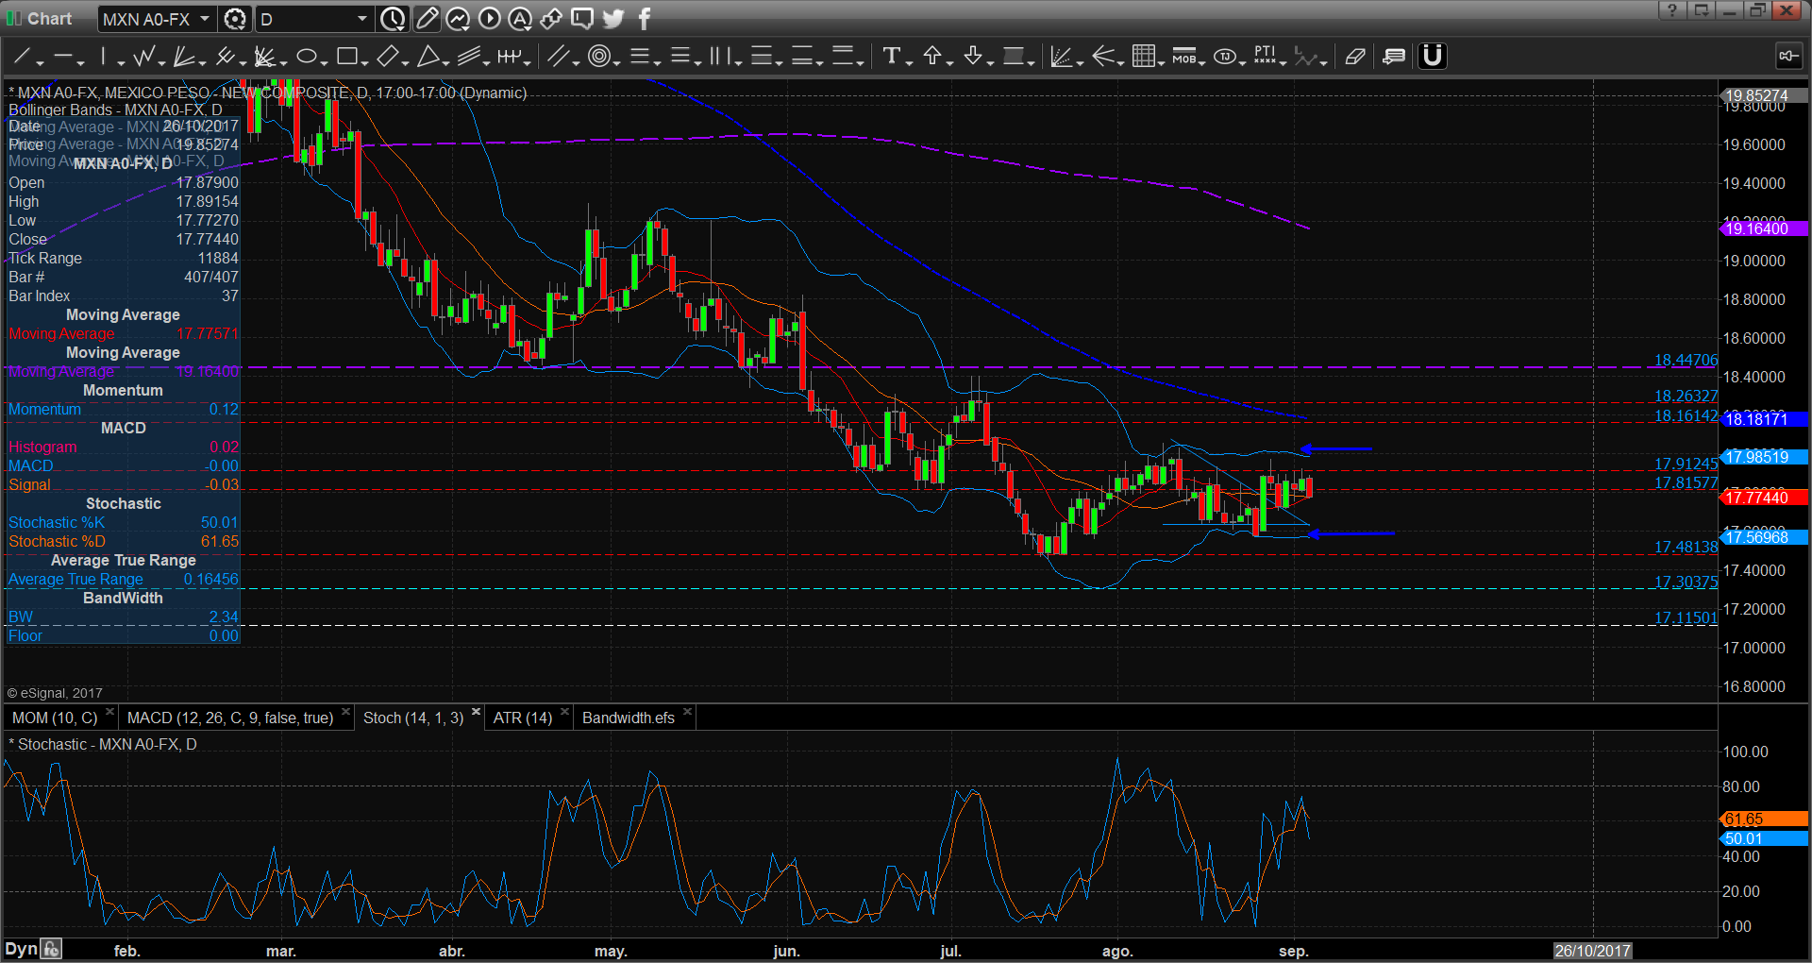The image size is (1812, 963).
Task: Select the MOB study tool
Action: pyautogui.click(x=1184, y=57)
